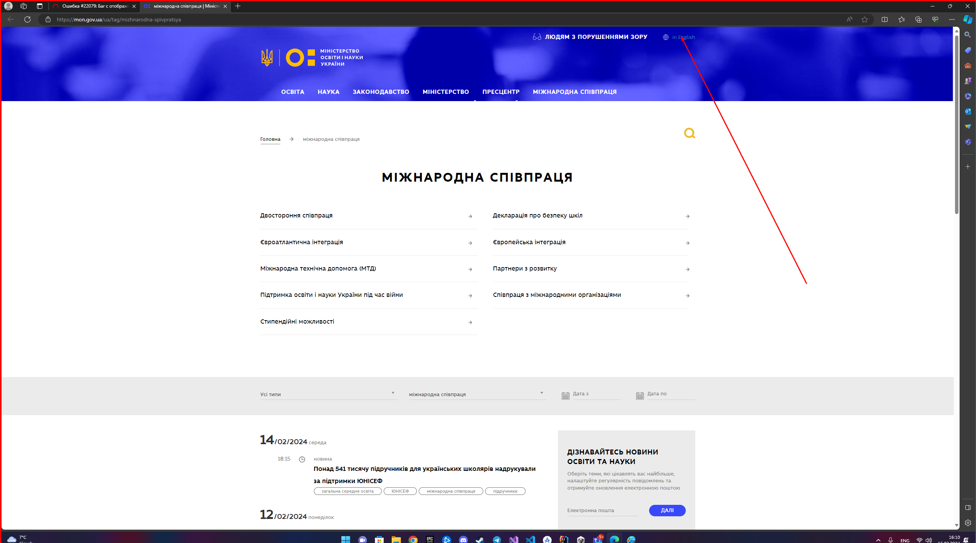
Task: Click the browser refresh icon
Action: [x=27, y=19]
